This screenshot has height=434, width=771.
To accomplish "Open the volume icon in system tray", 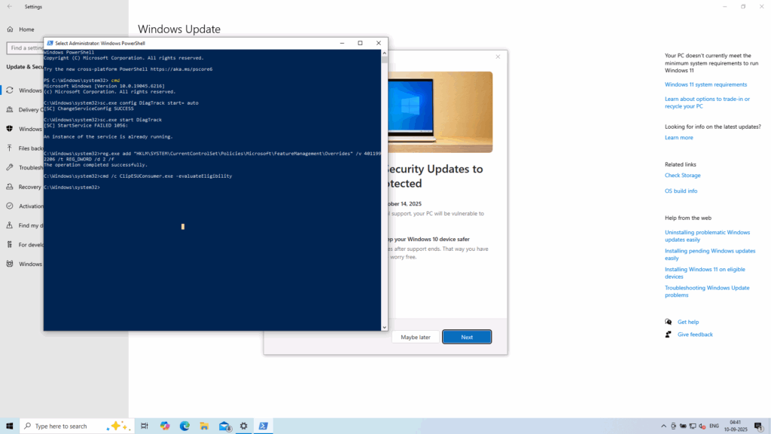I will coord(702,426).
